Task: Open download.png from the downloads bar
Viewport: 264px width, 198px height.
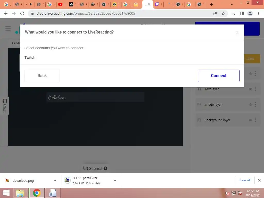Action: [x=23, y=180]
